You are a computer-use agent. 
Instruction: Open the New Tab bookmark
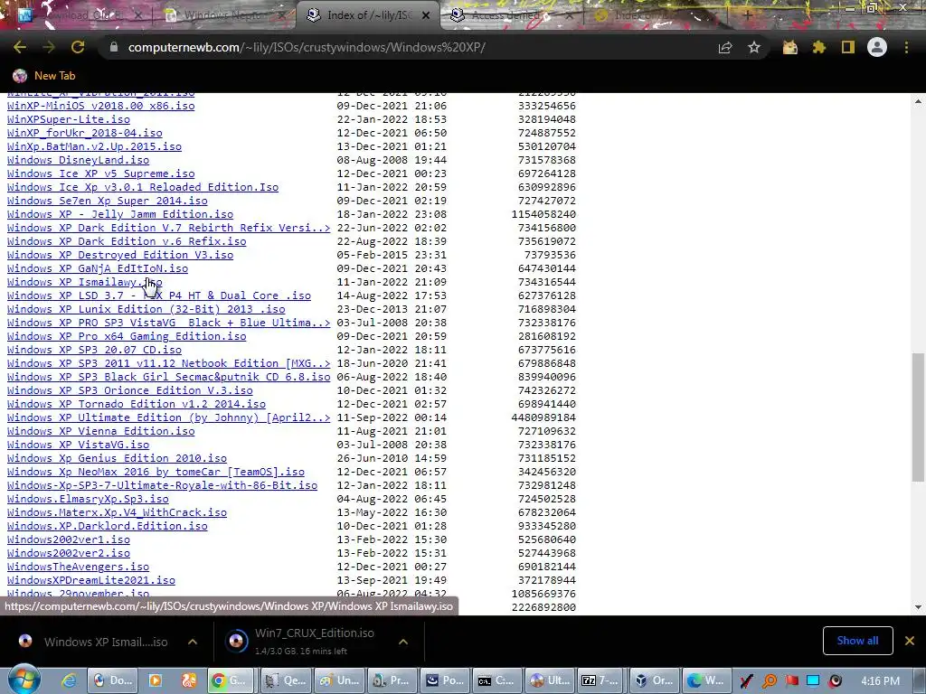pos(44,76)
